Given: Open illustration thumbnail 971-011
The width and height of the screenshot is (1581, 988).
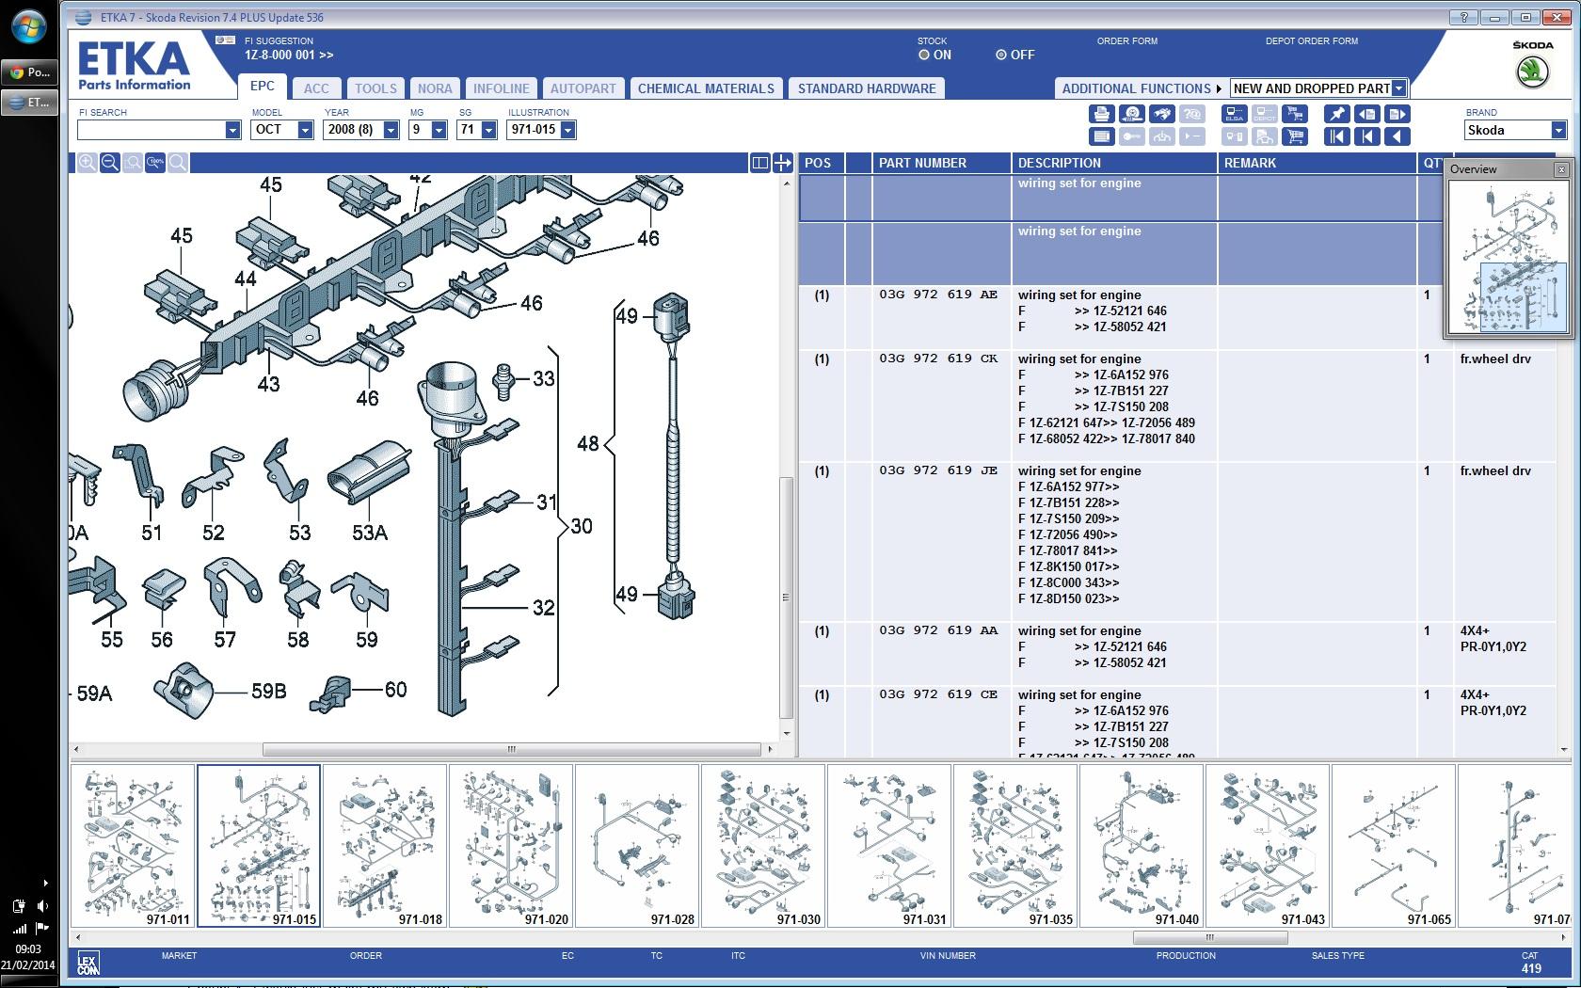Looking at the screenshot, I should point(134,846).
